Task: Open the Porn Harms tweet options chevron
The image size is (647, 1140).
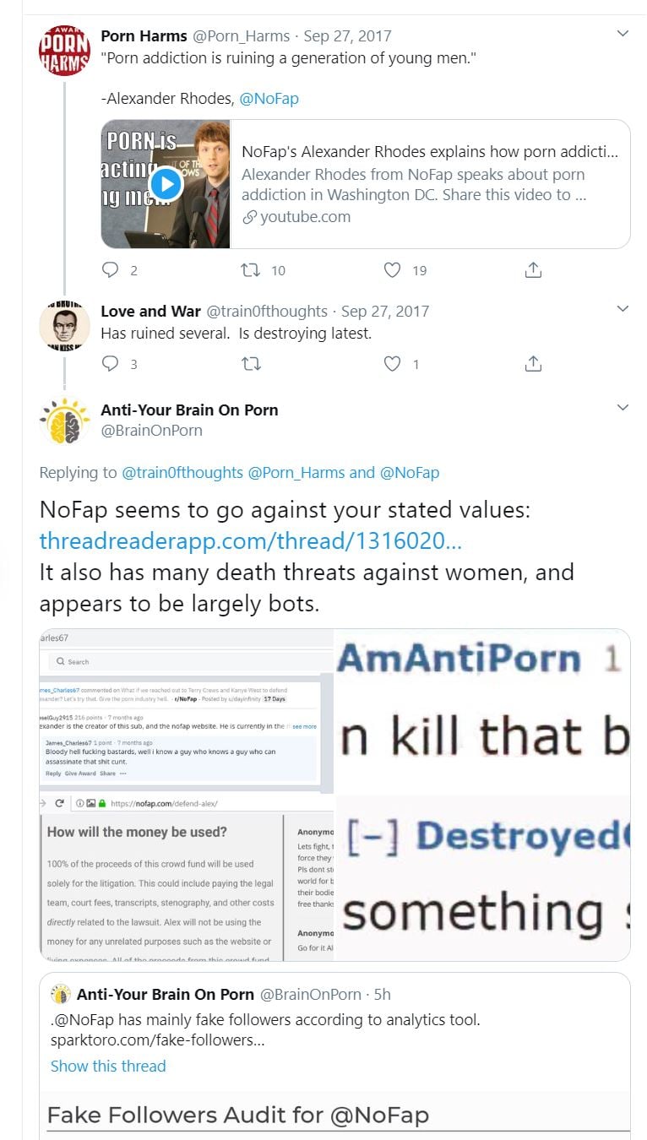Action: click(623, 34)
